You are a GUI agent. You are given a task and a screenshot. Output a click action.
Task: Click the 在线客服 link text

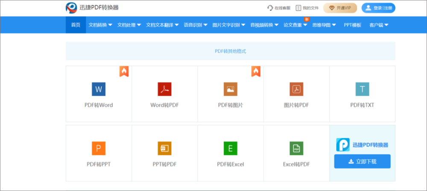coord(282,8)
